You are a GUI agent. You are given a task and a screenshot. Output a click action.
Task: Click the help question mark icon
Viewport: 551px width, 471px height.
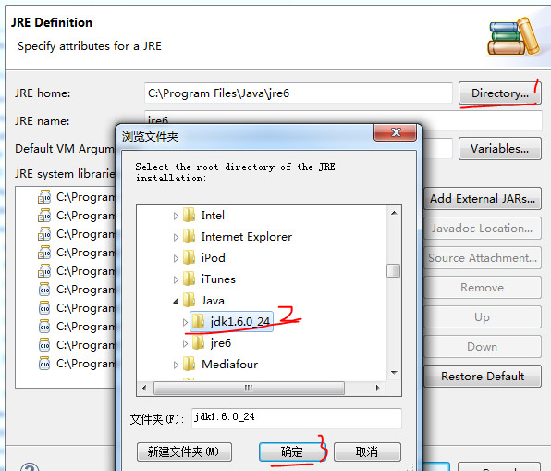point(30,467)
